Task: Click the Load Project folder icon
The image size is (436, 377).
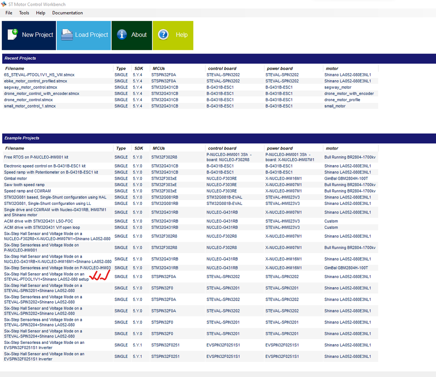Action: [67, 35]
